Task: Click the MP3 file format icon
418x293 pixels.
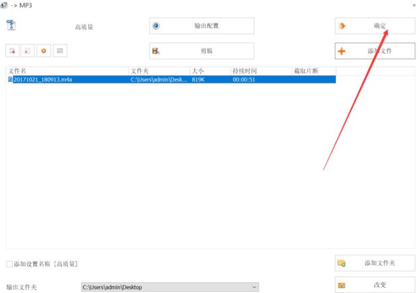Action: coord(11,26)
